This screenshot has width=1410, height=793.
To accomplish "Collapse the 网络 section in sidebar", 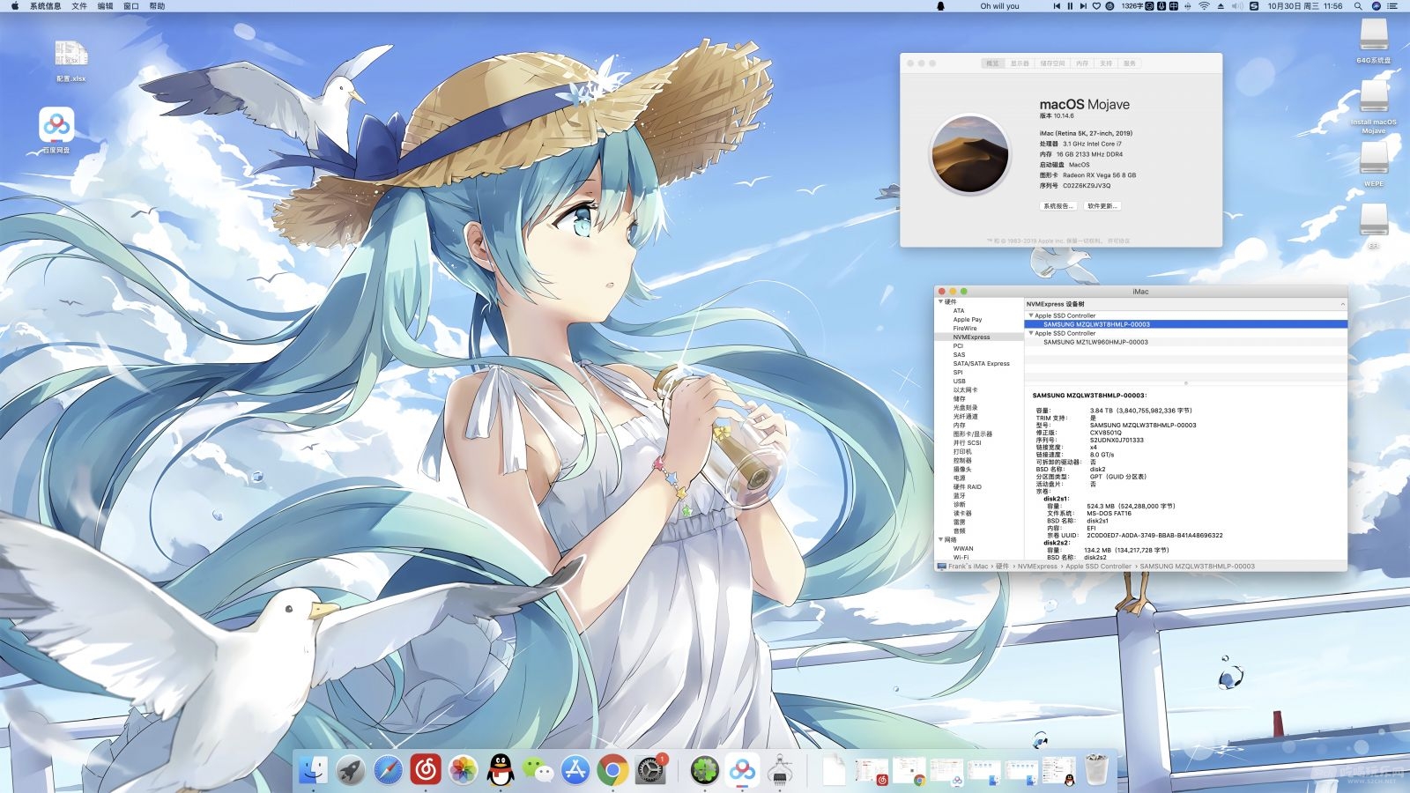I will [x=941, y=539].
